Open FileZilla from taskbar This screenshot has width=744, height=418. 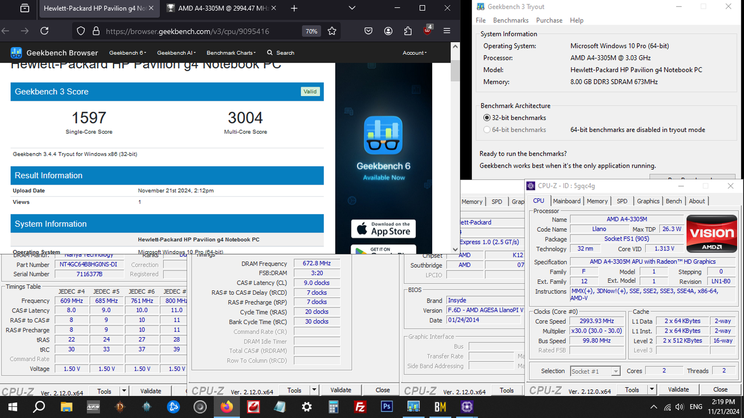[x=360, y=407]
